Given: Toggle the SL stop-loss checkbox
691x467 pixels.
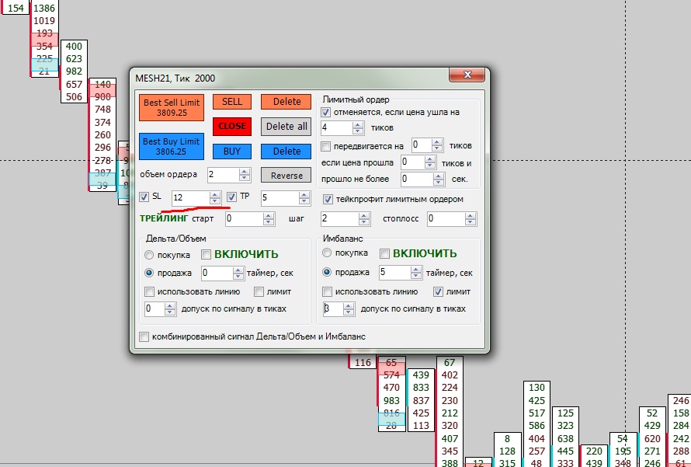Looking at the screenshot, I should click(144, 197).
